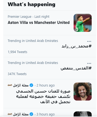Open the dark thumbnail at the bottom
97x117 pixels.
coord(83,114)
